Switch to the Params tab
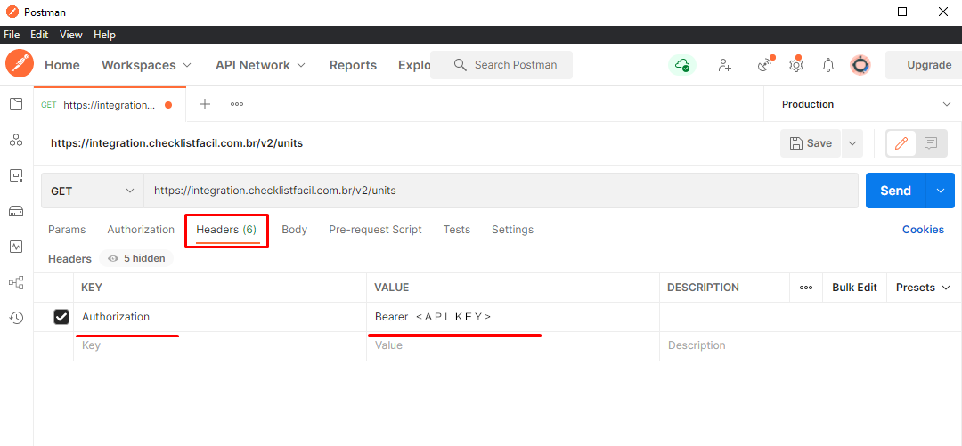Screen dimensions: 962x446 [x=67, y=230]
